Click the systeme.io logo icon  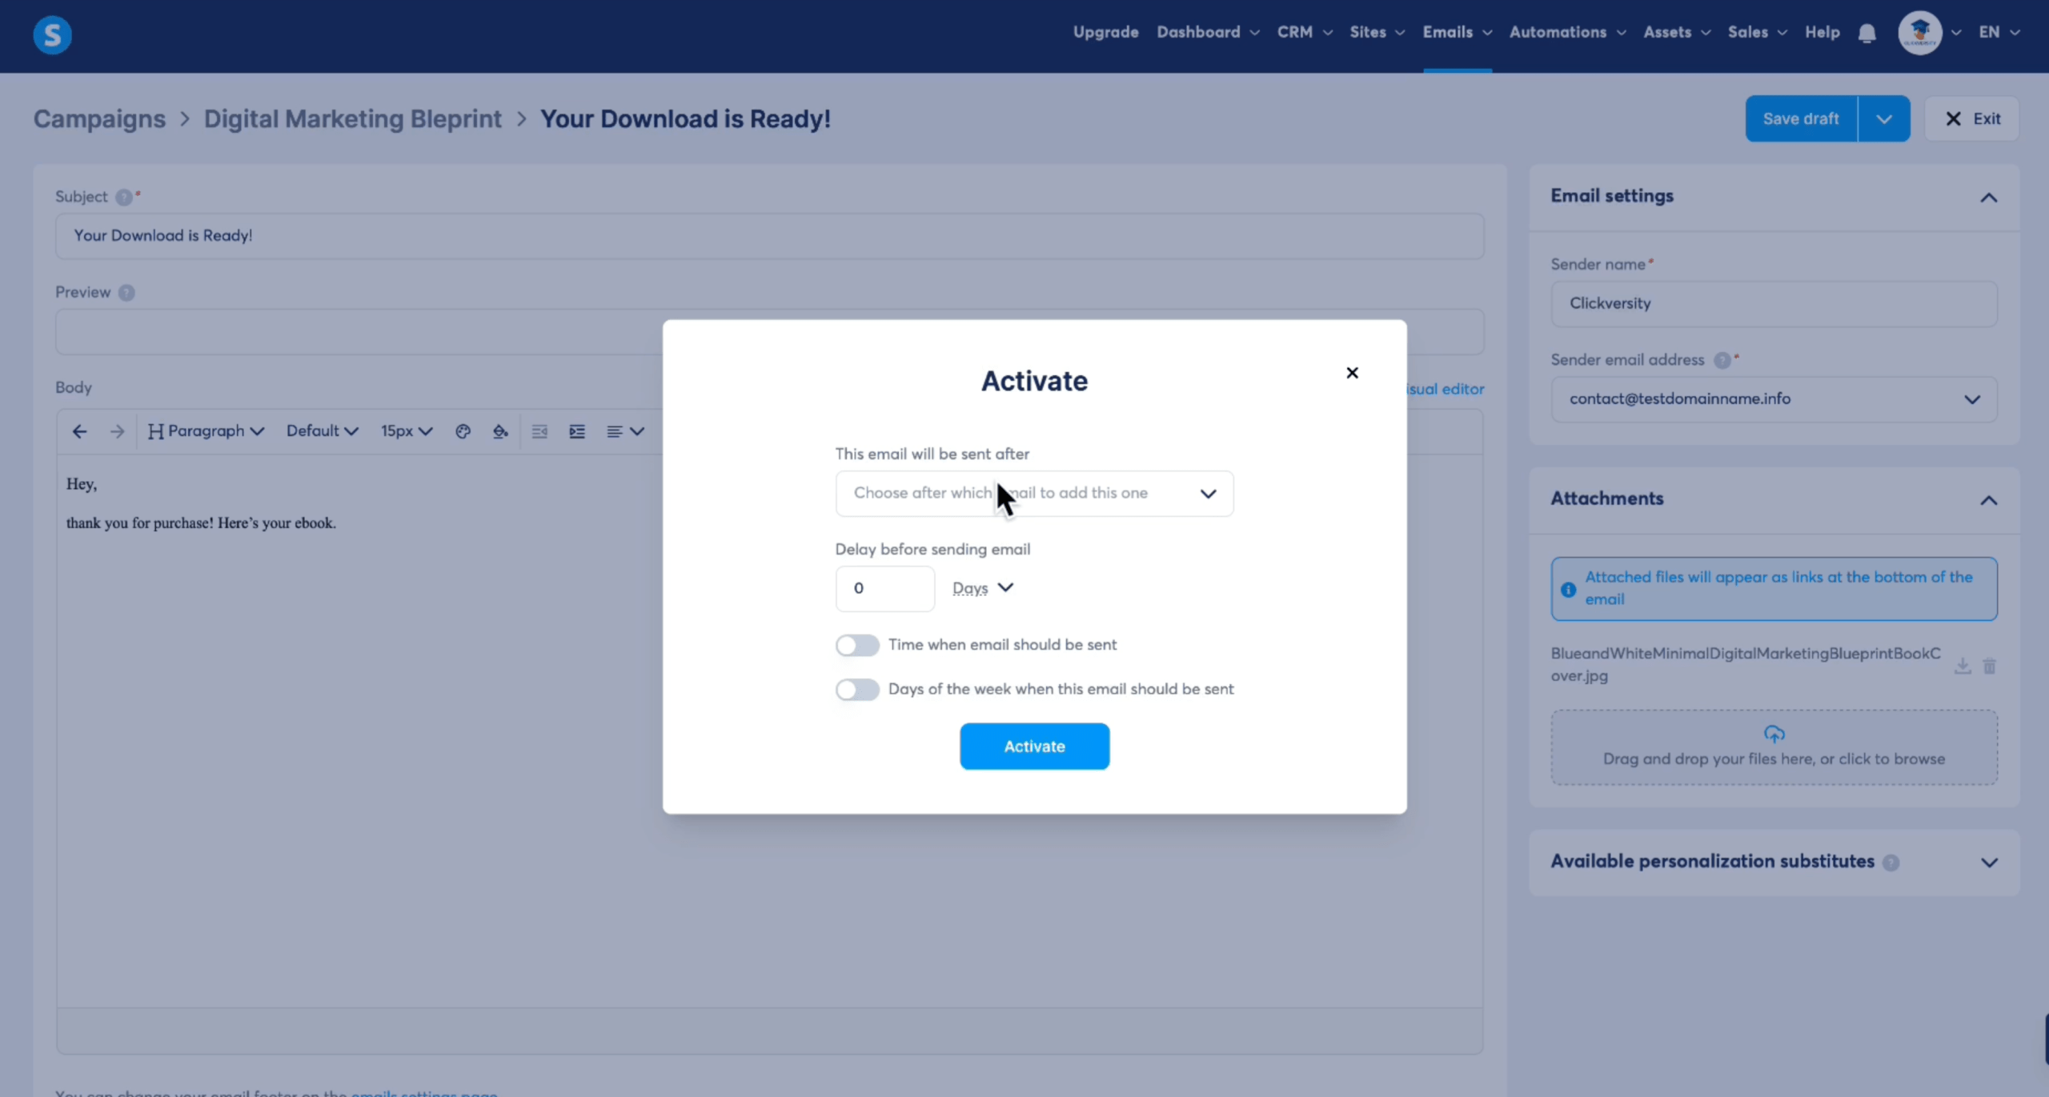(52, 34)
